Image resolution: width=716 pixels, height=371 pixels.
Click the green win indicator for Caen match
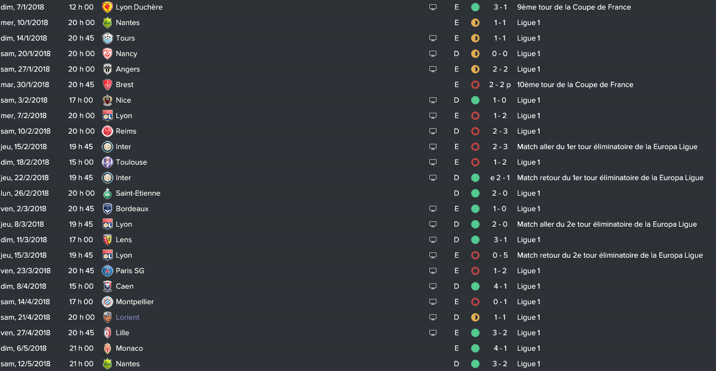click(475, 286)
